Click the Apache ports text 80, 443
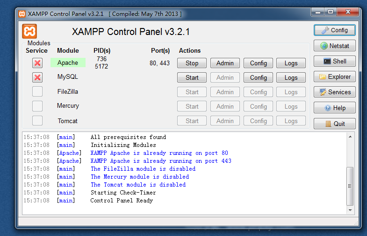 point(159,63)
